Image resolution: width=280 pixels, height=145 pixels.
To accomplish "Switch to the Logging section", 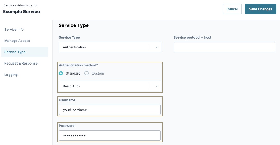I will tap(11, 75).
